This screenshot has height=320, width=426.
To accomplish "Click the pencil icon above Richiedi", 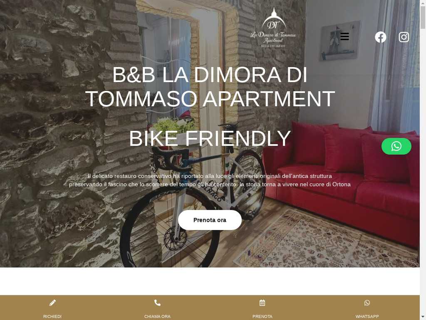I will pos(52,302).
